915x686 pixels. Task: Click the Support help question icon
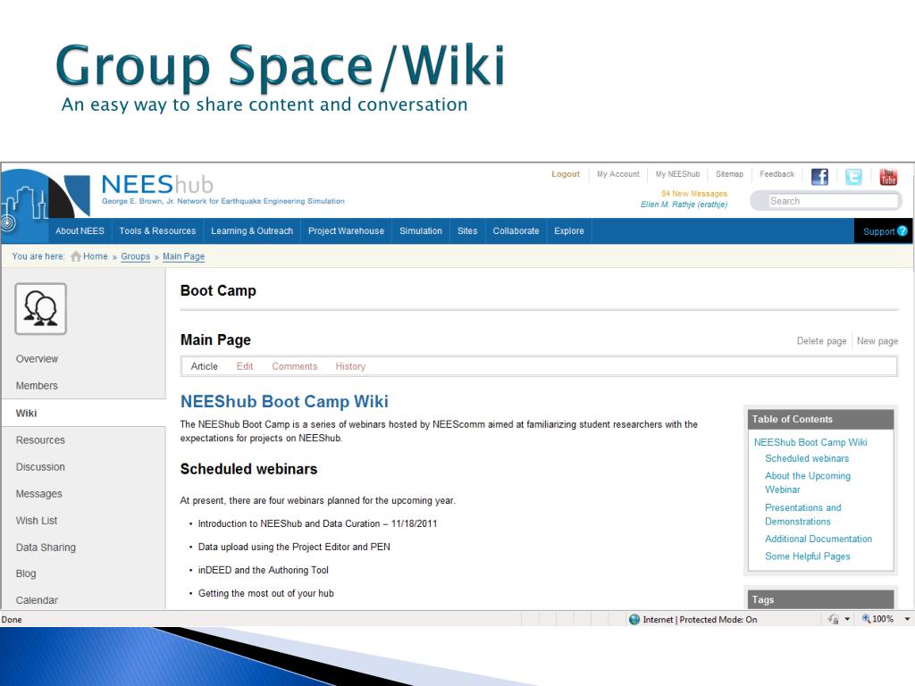point(902,231)
